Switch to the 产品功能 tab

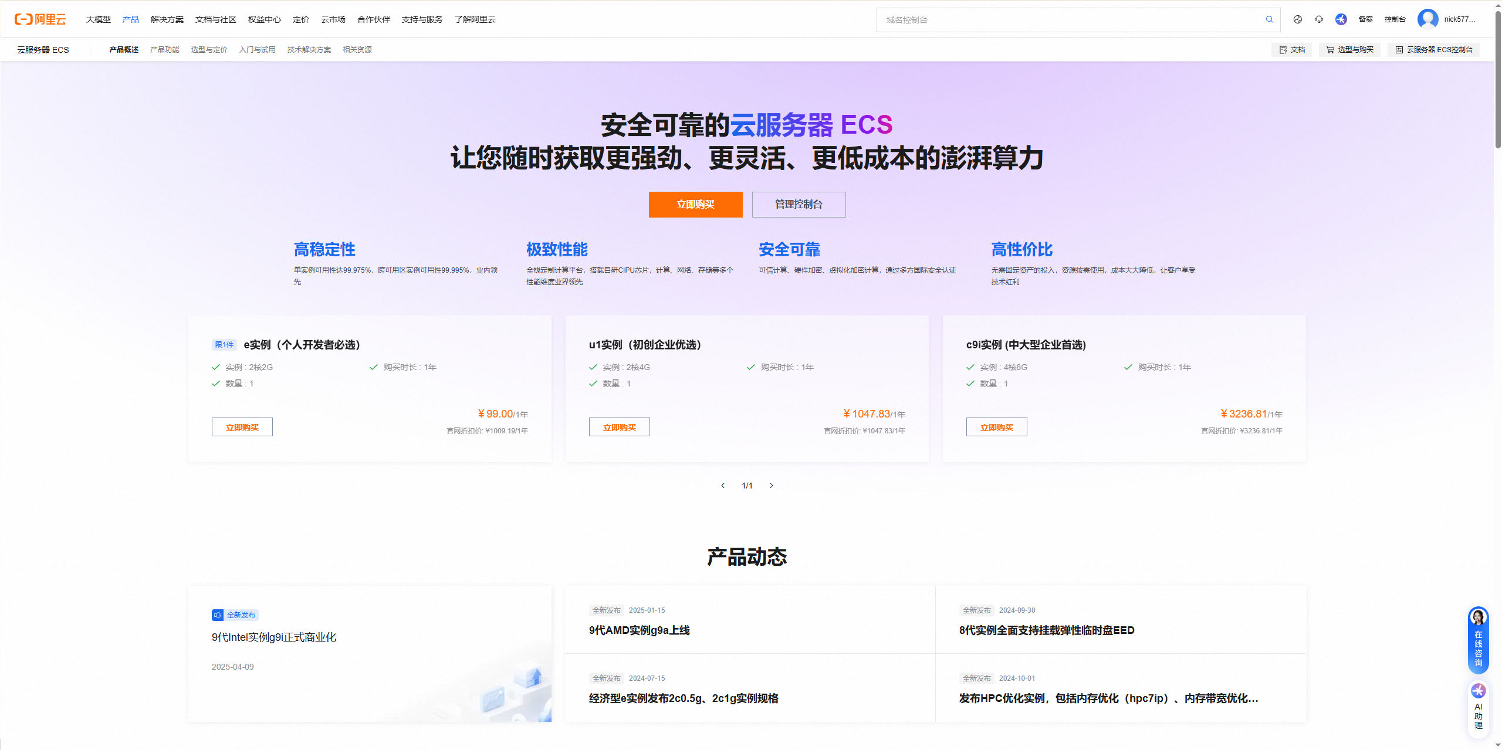(x=164, y=50)
